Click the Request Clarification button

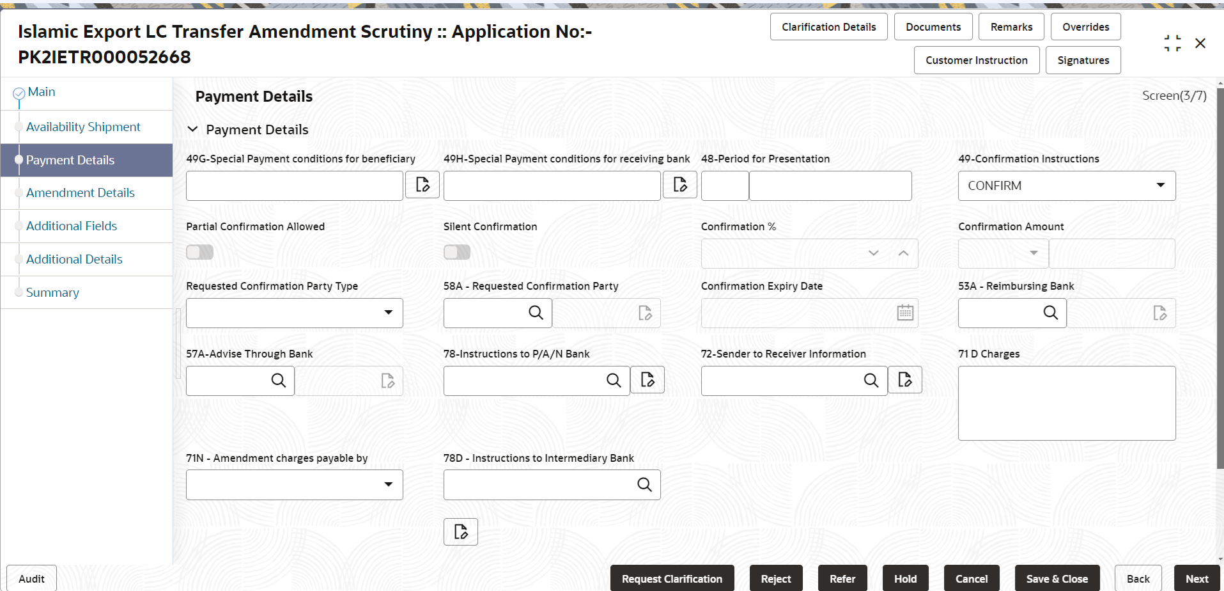[672, 578]
